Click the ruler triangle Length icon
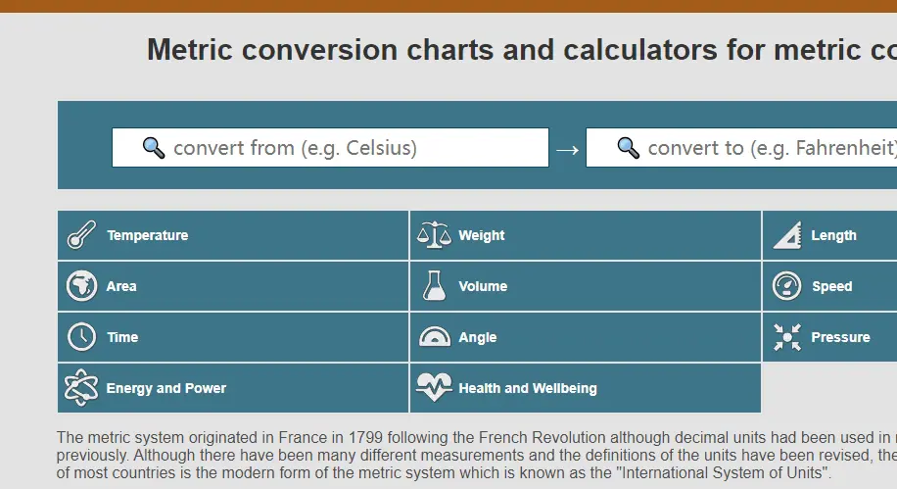The width and height of the screenshot is (897, 489). click(786, 235)
